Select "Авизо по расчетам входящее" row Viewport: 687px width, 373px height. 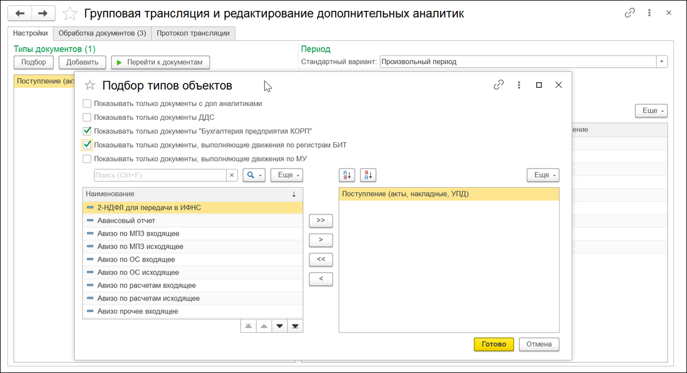coord(193,285)
